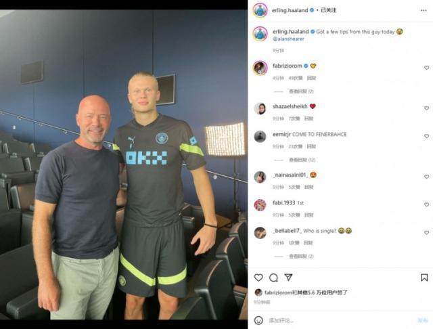Toggle the following status next to erling.haaland

pos(328,10)
